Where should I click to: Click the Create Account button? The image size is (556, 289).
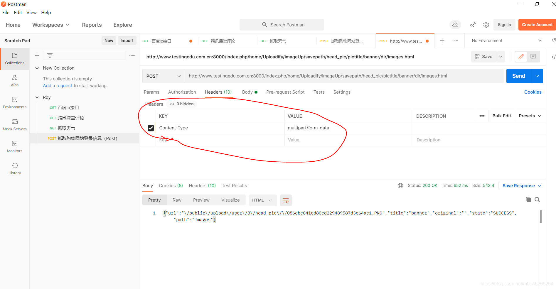coord(537,25)
